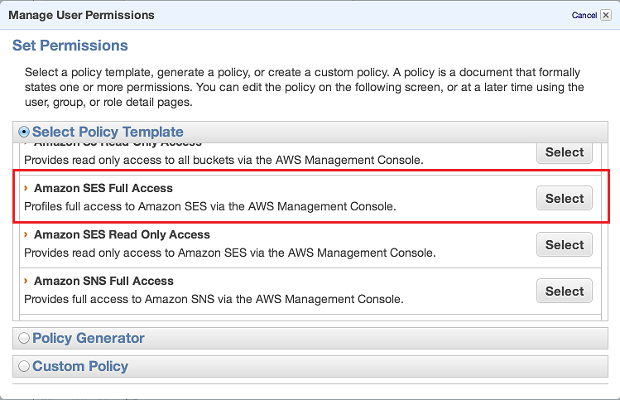The width and height of the screenshot is (620, 400).
Task: Close the Manage User Permissions dialog with X
Action: [x=606, y=15]
